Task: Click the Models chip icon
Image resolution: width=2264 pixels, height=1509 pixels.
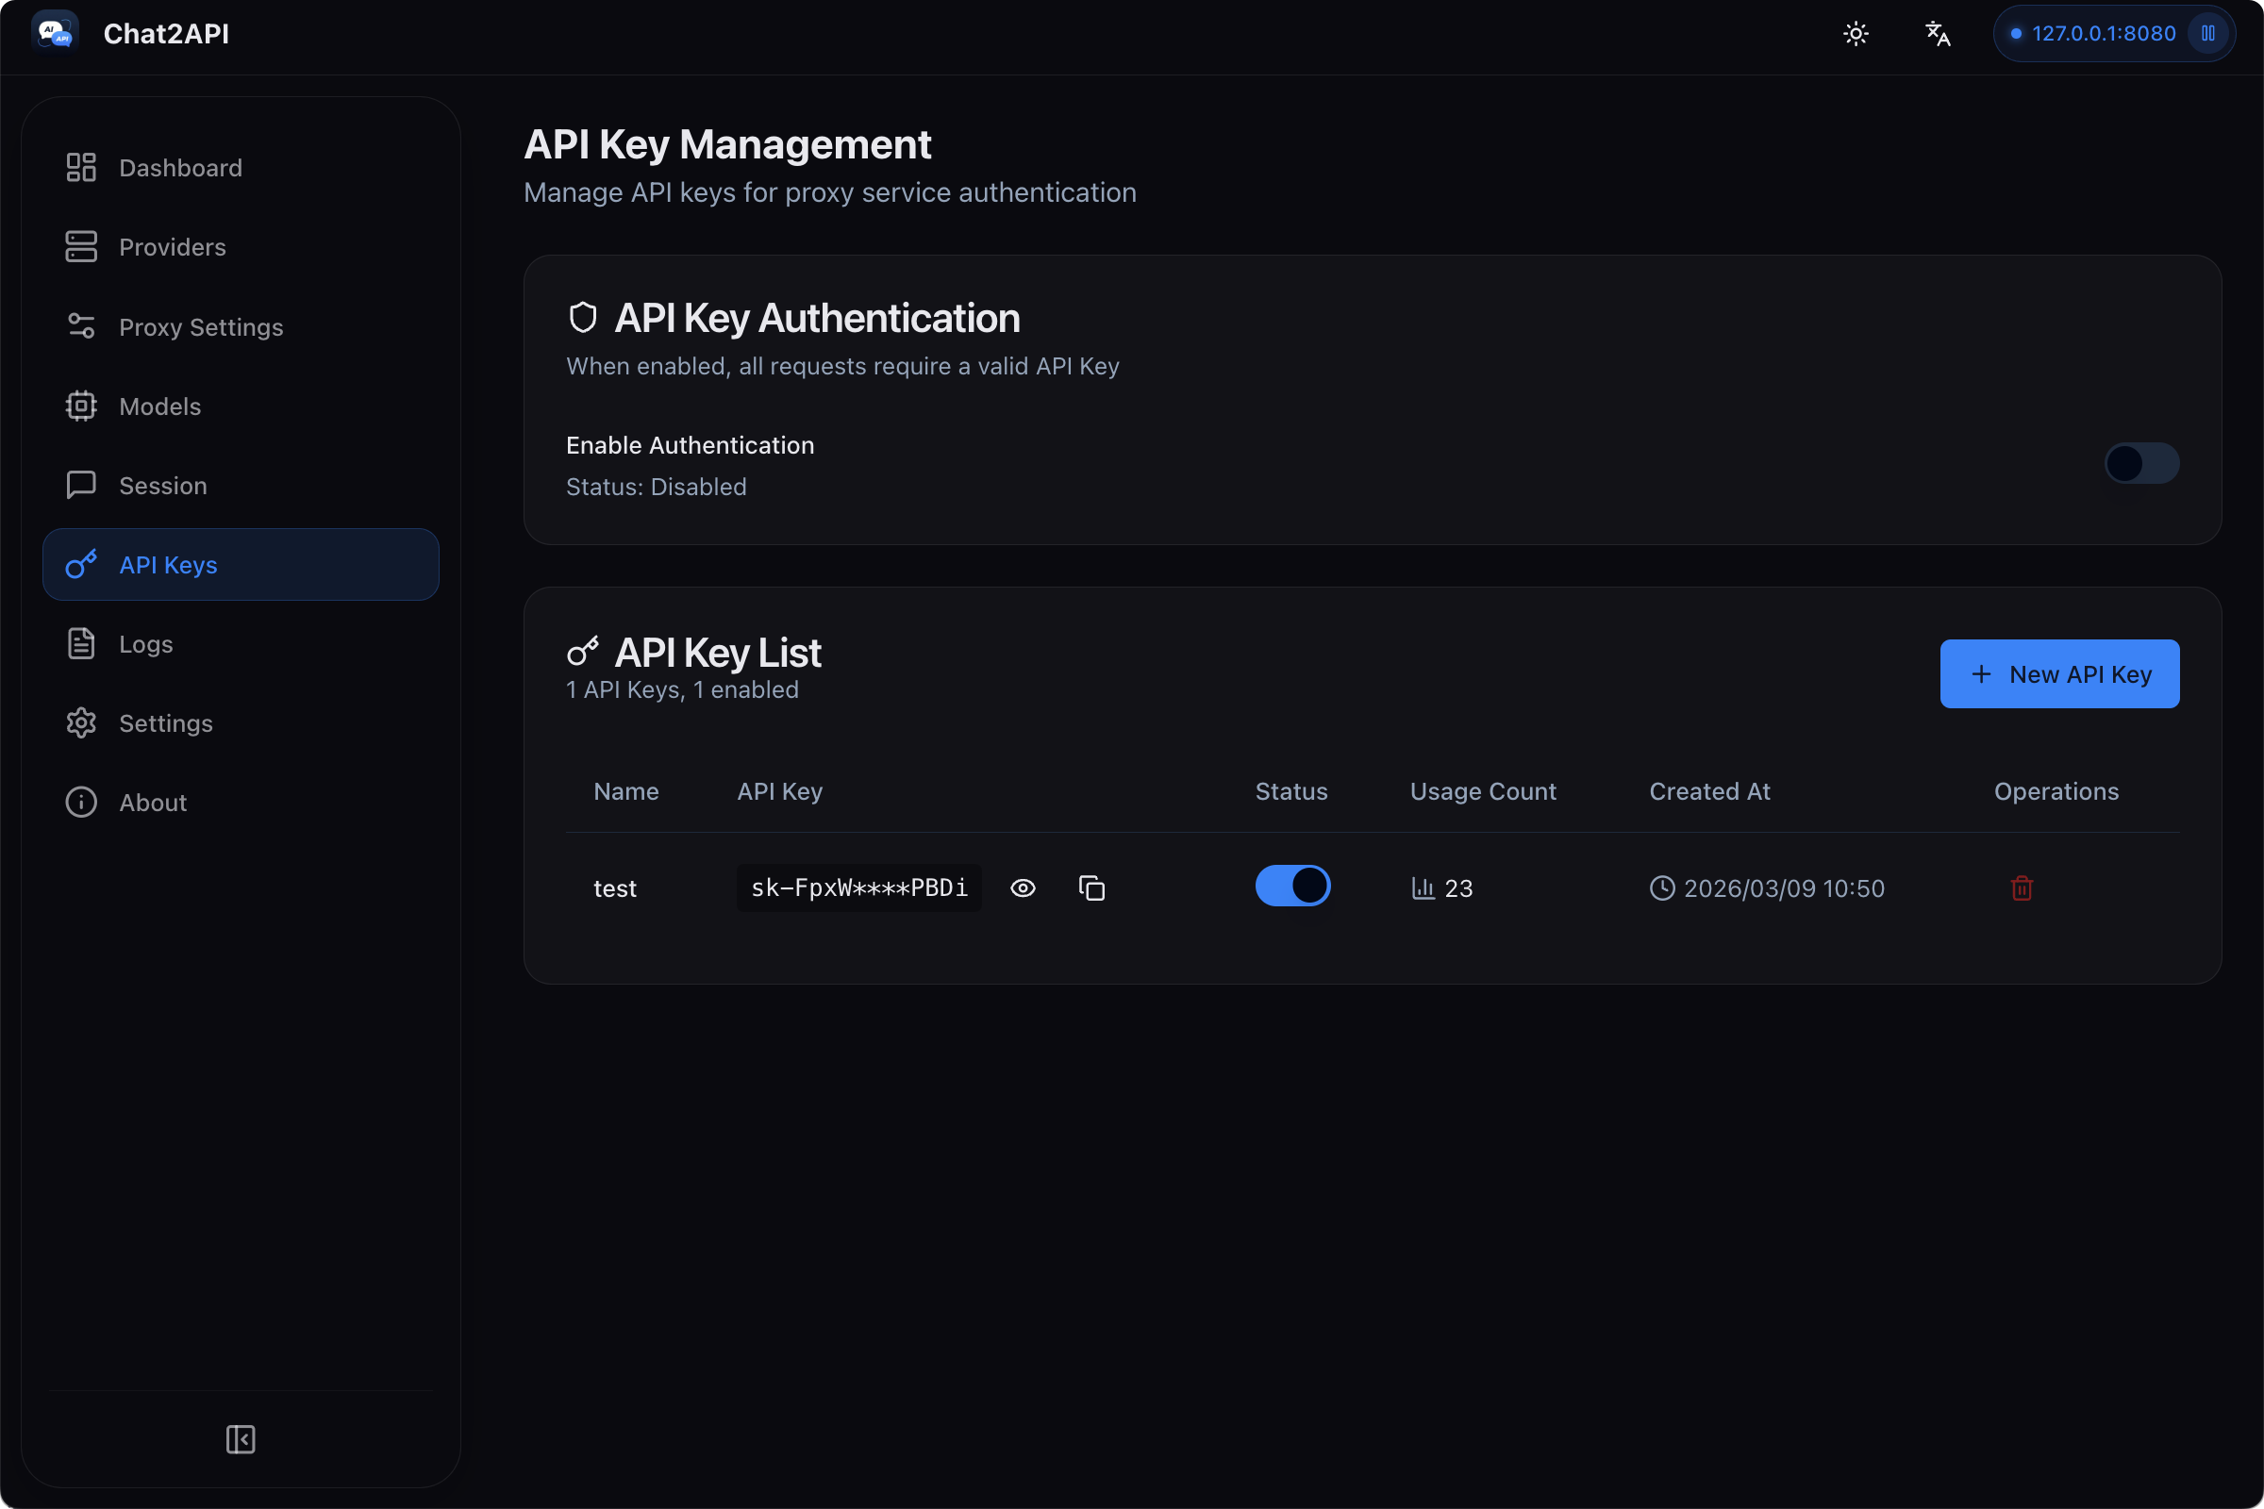Action: 81,406
